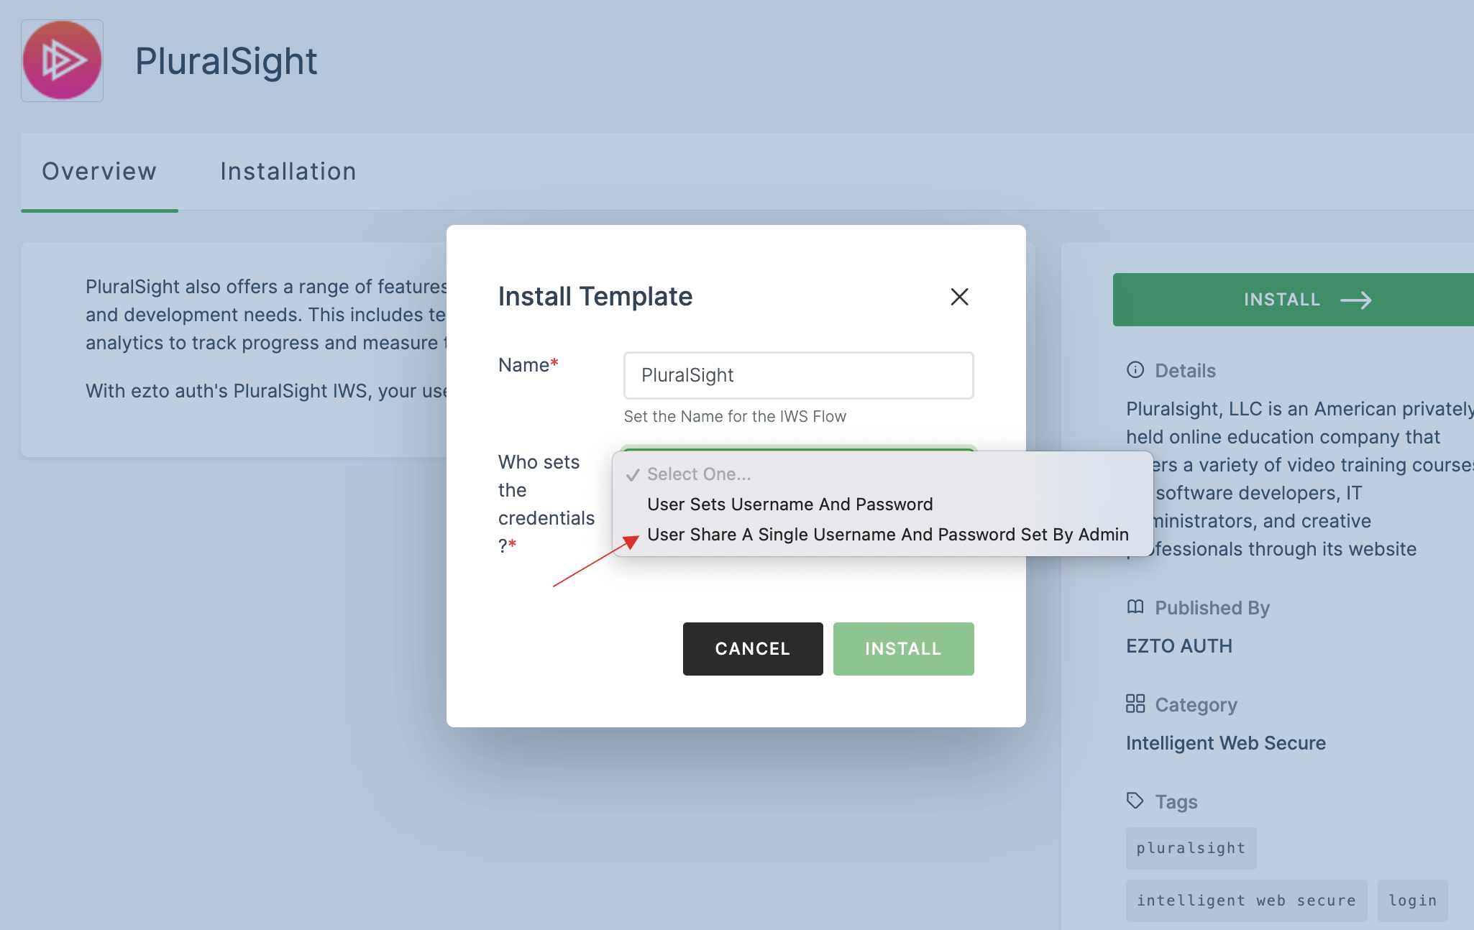Click the Name input field
Screen dimensions: 1474x930
coord(799,375)
